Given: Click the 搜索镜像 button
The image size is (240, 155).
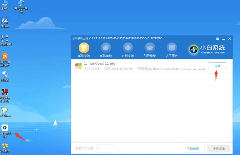Looking at the screenshot, I should (x=219, y=149).
